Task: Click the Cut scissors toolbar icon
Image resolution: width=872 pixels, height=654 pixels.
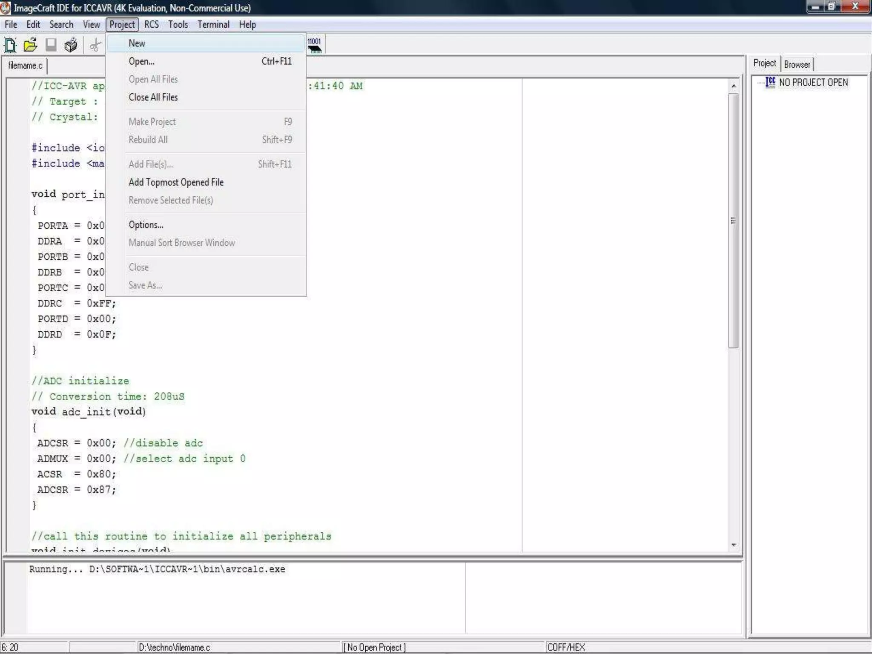Action: click(x=95, y=45)
